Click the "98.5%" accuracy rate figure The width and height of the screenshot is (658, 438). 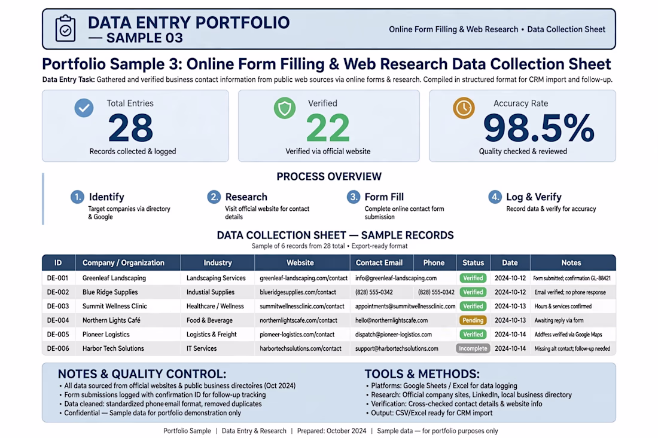(x=539, y=128)
